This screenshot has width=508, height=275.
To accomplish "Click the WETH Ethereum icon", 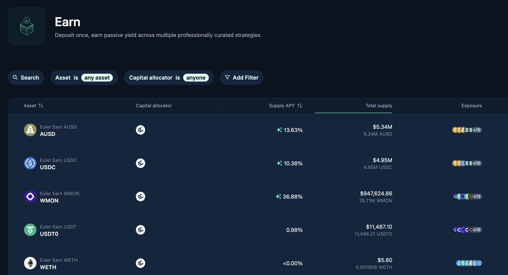I will point(30,263).
